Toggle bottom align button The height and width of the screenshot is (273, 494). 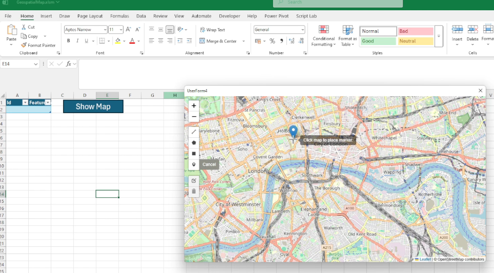click(170, 30)
